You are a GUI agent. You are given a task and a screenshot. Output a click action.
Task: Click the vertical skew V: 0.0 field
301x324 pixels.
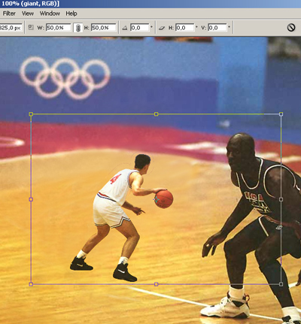pos(217,28)
